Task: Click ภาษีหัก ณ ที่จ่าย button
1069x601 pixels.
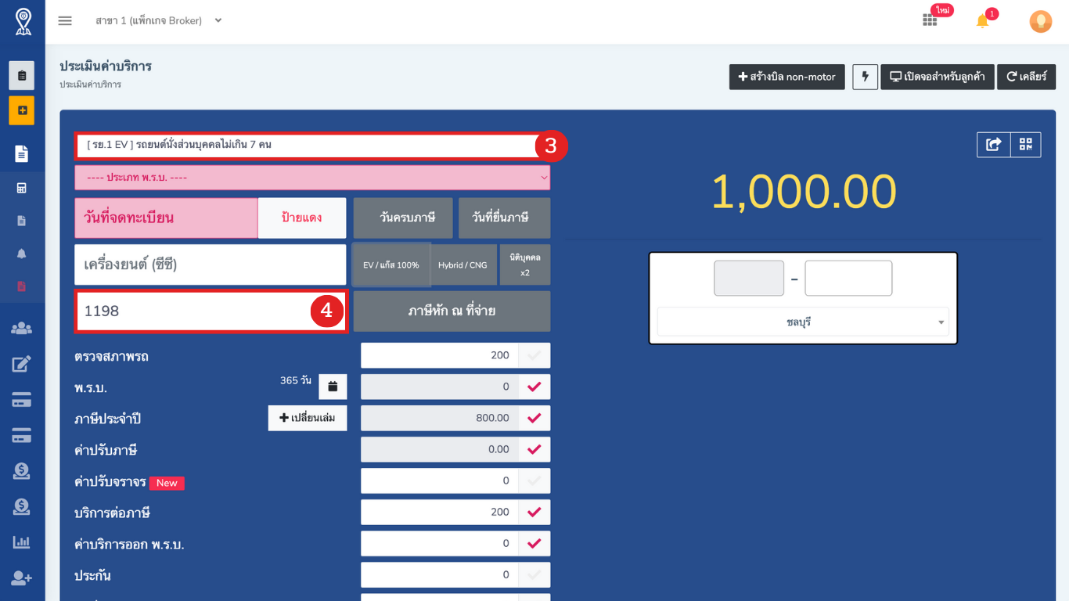Action: (x=452, y=311)
